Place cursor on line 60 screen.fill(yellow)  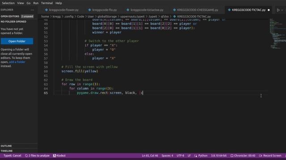[x=80, y=71]
